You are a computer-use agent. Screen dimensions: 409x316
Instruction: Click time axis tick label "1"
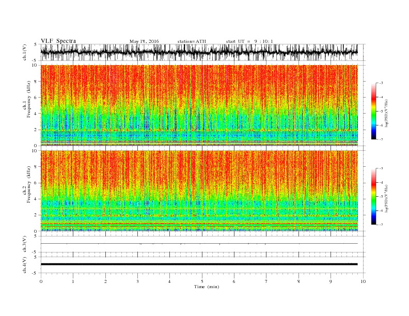pos(73,281)
